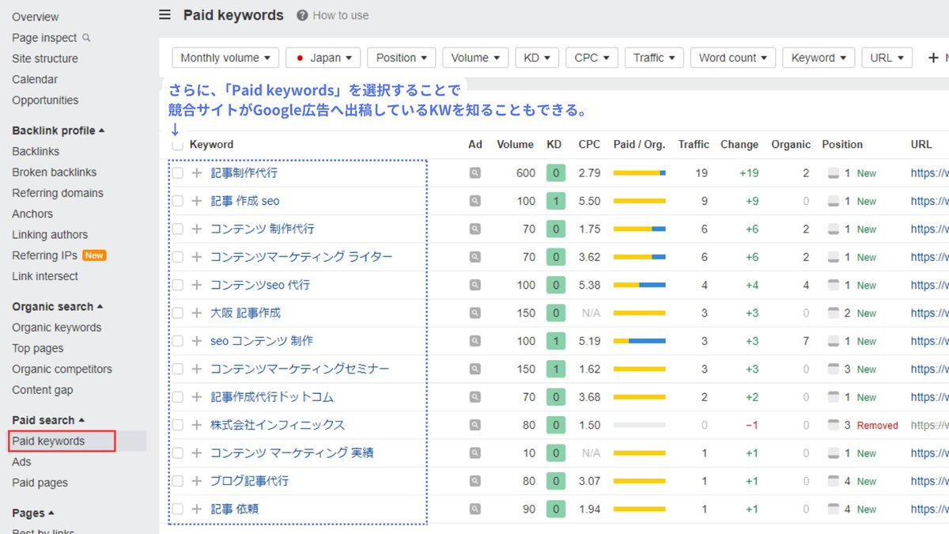Open the ad preview icon for 記事 依頼

pos(475,509)
